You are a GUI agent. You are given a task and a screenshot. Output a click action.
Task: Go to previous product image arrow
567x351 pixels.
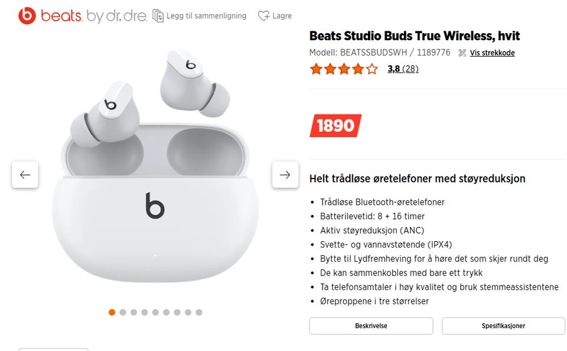click(x=25, y=175)
